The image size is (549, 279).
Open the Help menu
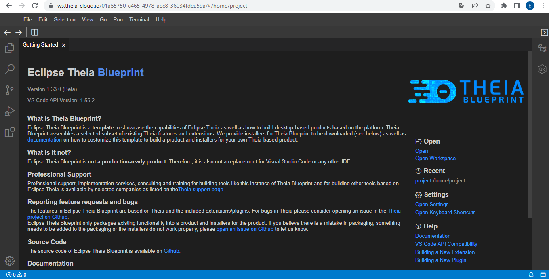pos(161,19)
